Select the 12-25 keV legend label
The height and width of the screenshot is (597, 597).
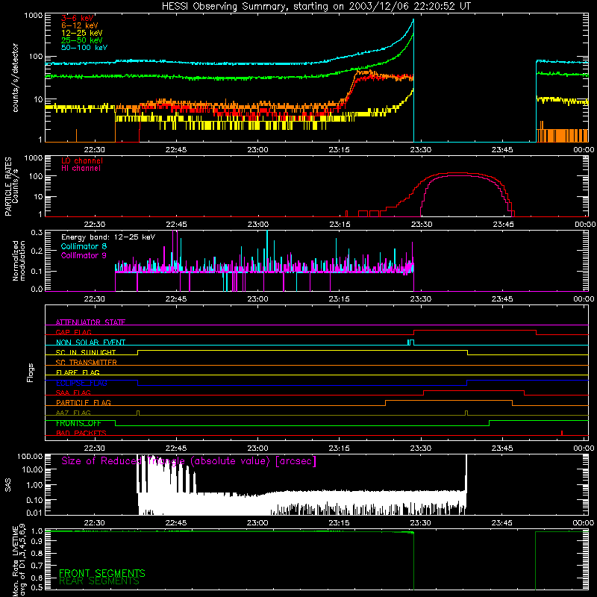tap(82, 33)
